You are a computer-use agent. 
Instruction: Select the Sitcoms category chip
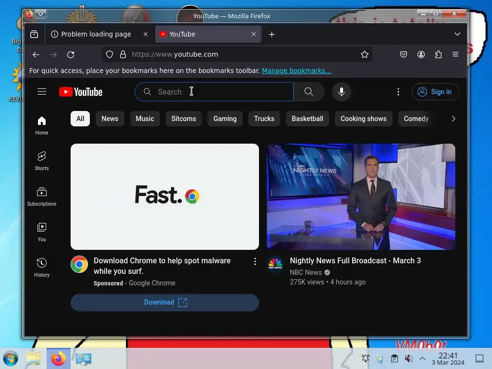(x=184, y=119)
